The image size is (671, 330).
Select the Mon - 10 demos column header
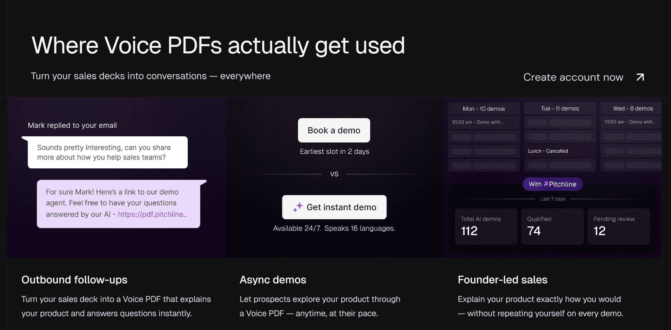484,109
